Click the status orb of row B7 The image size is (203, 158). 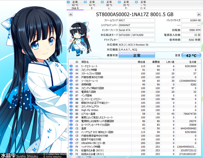(71, 96)
